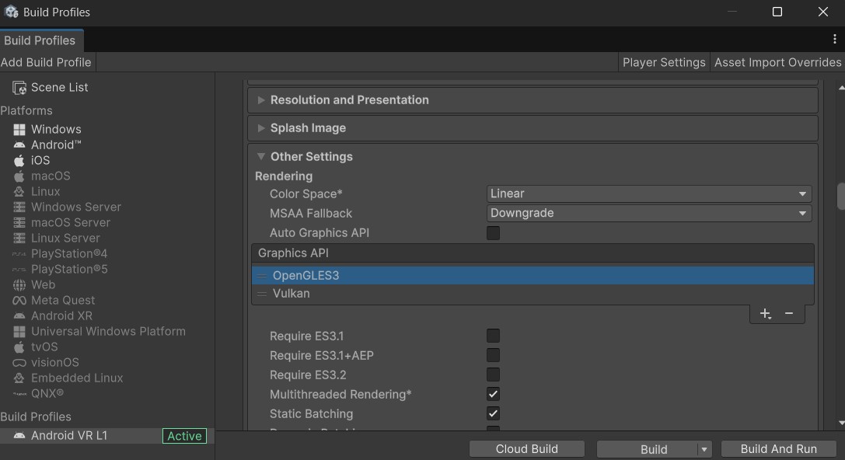Select the Android platform icon
Viewport: 845px width, 460px height.
pyautogui.click(x=19, y=145)
